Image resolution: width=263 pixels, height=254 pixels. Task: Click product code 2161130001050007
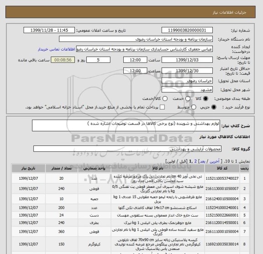point(222,189)
